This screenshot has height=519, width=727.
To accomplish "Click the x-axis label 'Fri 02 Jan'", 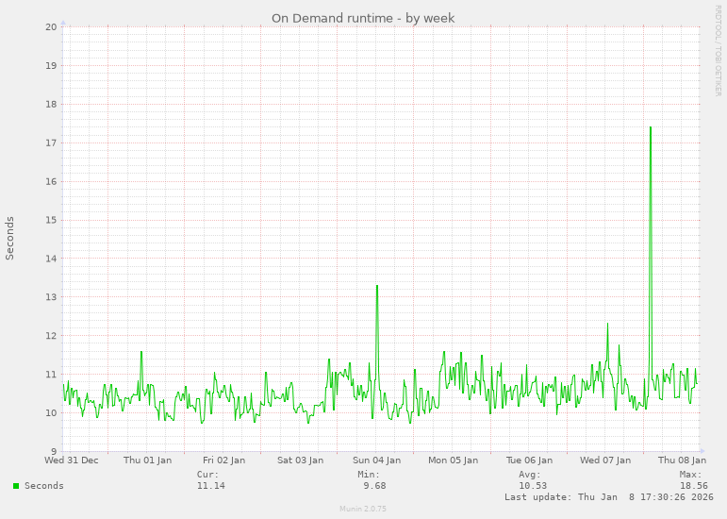I will click(x=223, y=460).
